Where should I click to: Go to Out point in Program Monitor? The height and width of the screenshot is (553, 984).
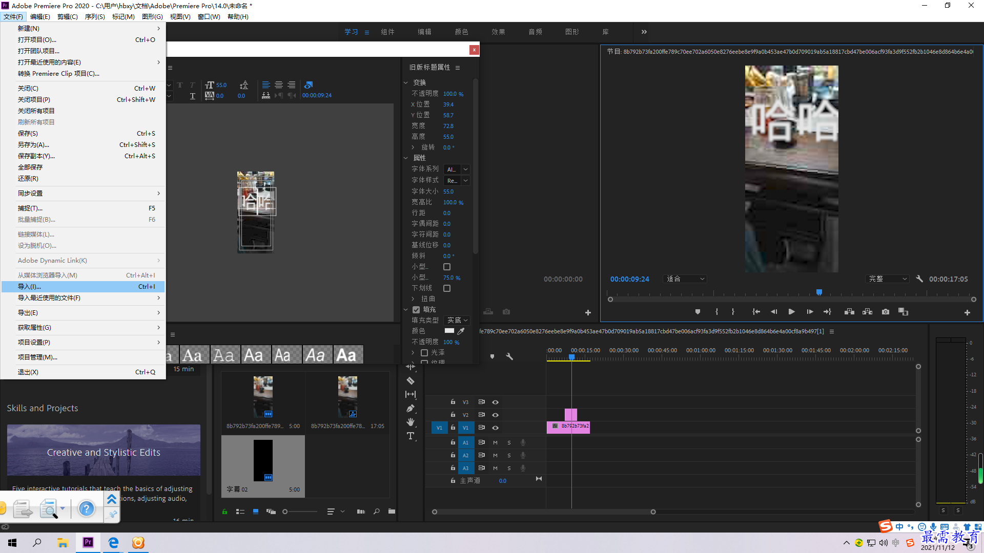pos(827,312)
